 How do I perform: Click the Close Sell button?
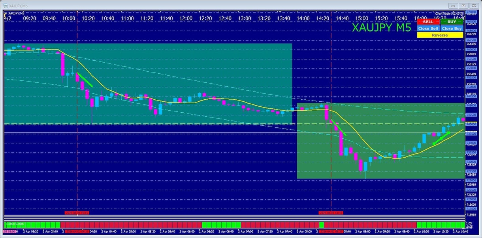pos(428,28)
